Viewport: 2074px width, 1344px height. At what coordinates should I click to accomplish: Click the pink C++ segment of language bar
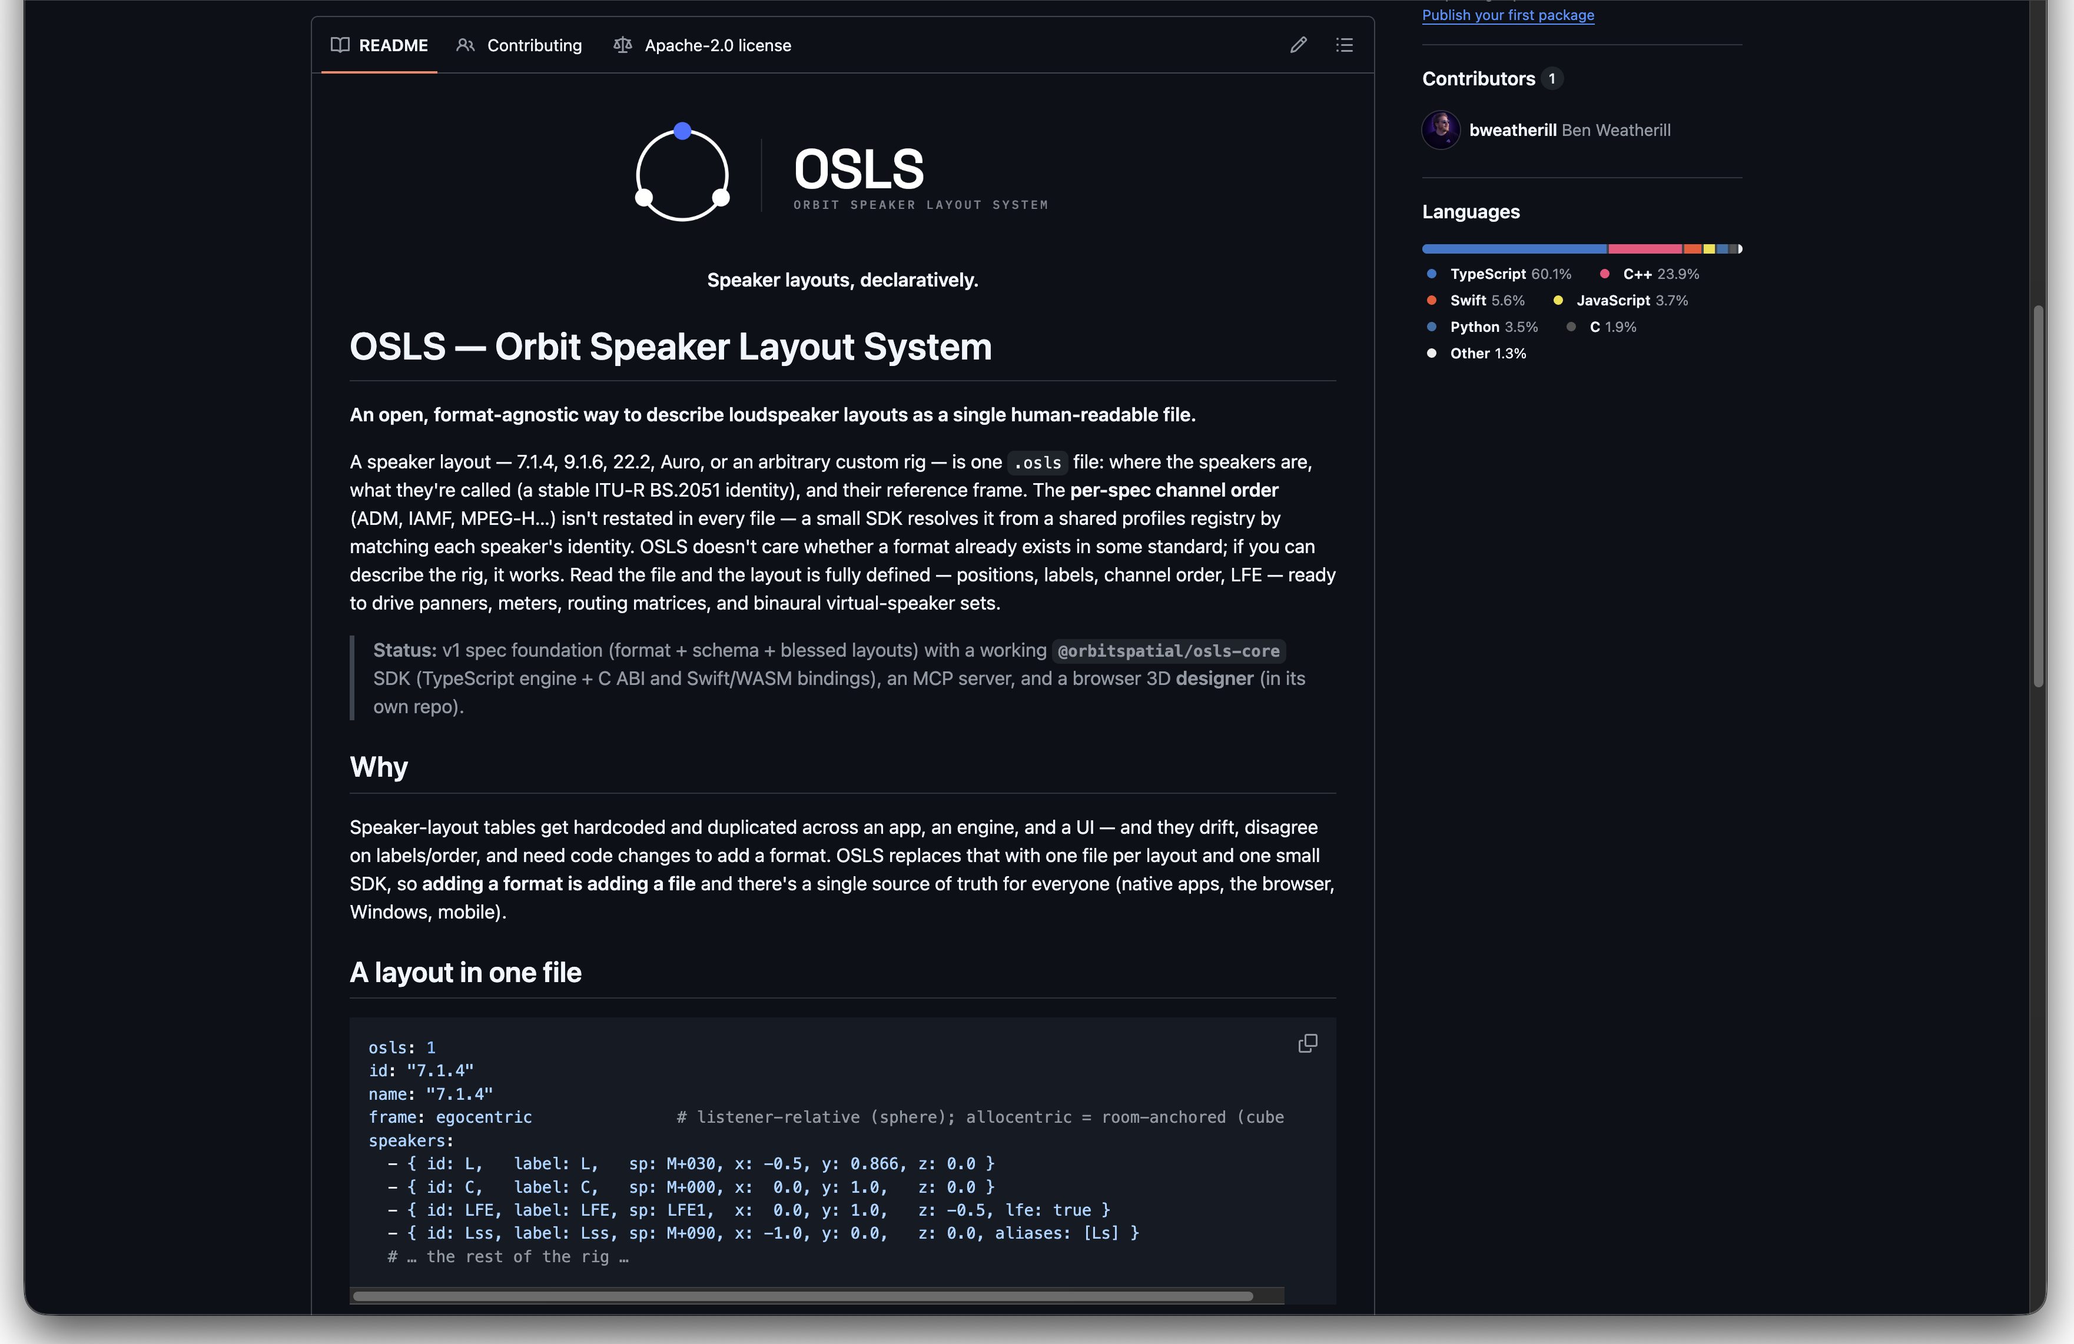pyautogui.click(x=1645, y=249)
